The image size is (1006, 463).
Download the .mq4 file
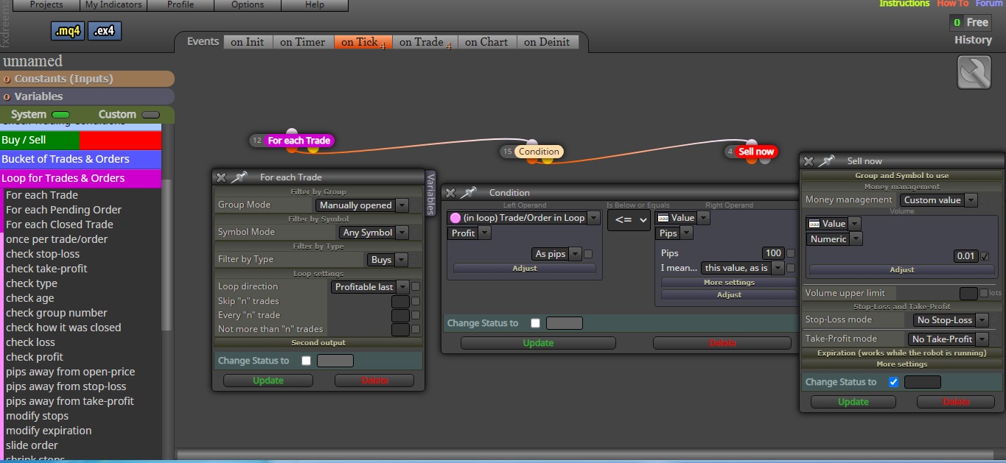point(68,31)
